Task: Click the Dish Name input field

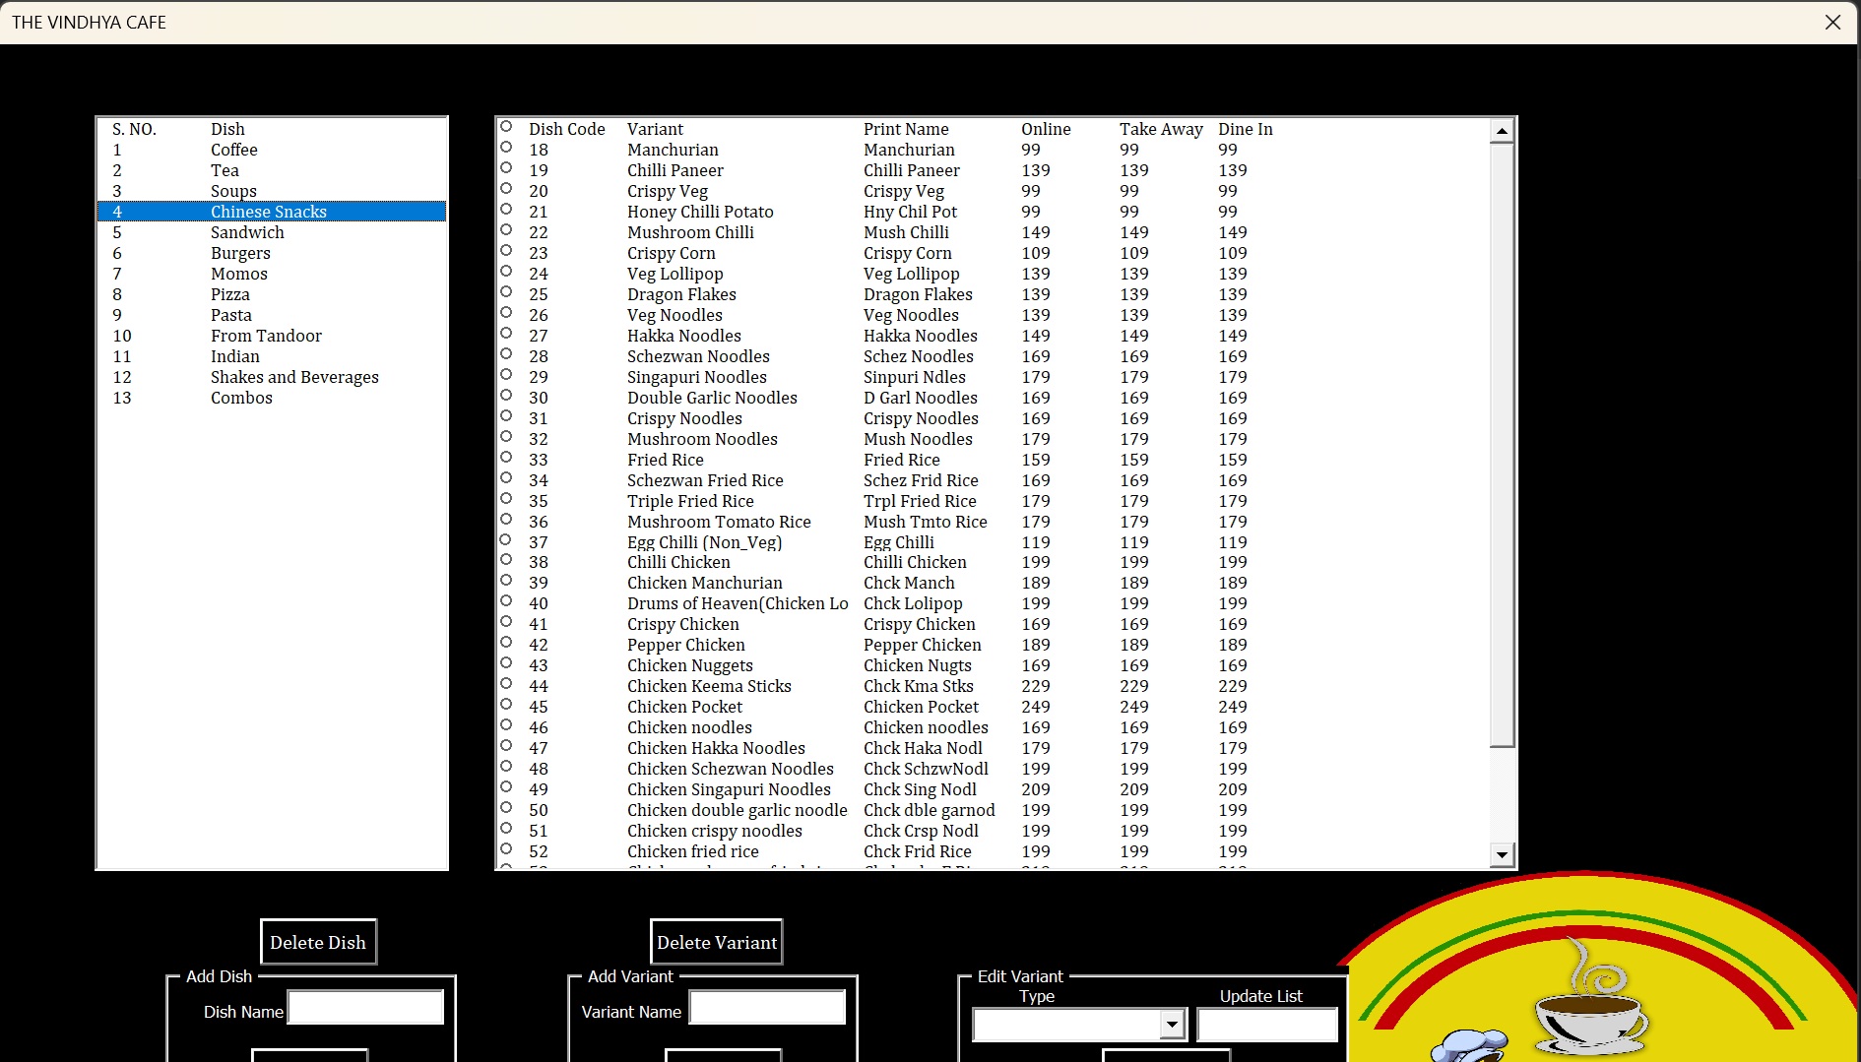Action: pos(365,1007)
